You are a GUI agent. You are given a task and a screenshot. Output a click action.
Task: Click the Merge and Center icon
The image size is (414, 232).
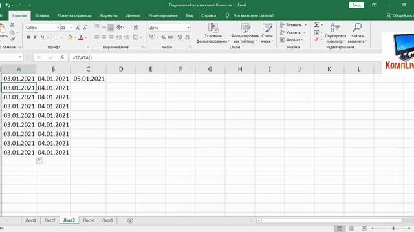(x=136, y=37)
